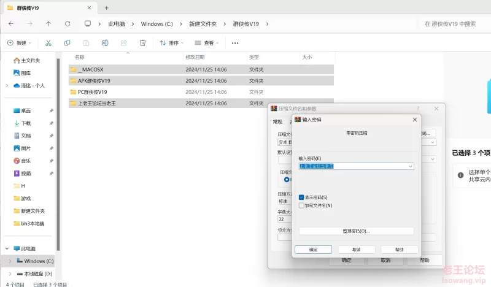Click Windows (C:) breadcrumb in address bar
This screenshot has height=287, width=491.
click(x=157, y=24)
